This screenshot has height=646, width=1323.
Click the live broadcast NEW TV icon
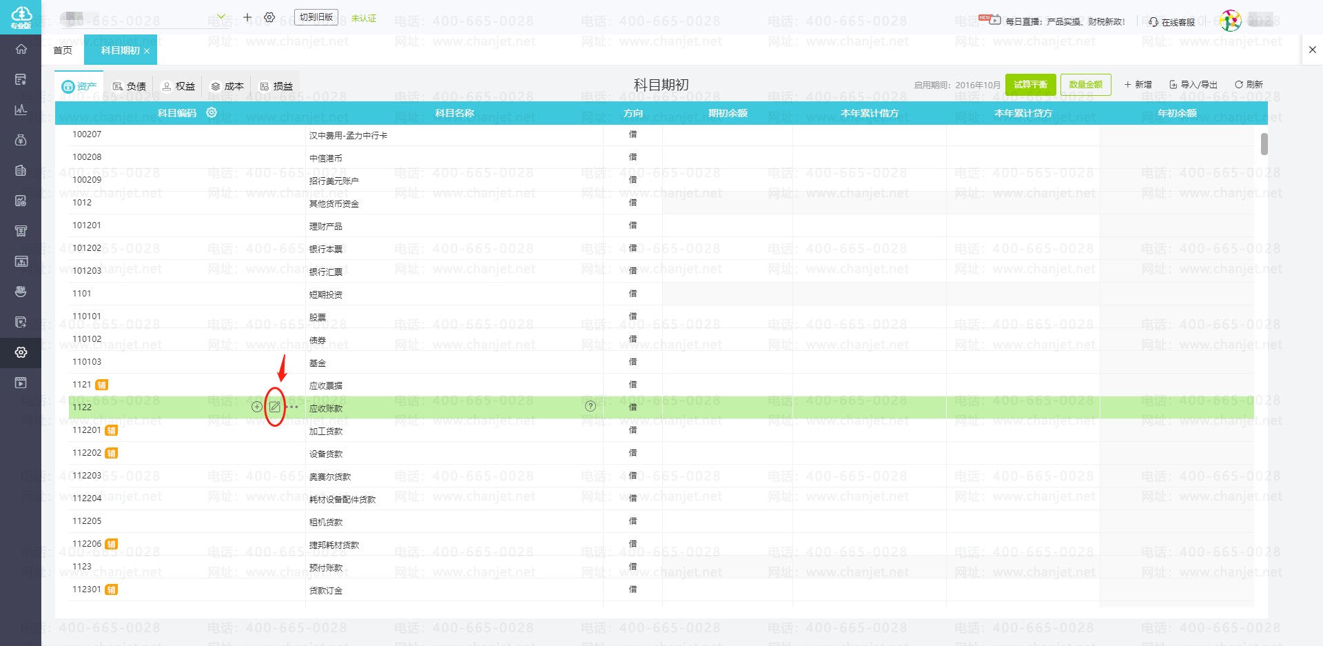click(x=990, y=19)
